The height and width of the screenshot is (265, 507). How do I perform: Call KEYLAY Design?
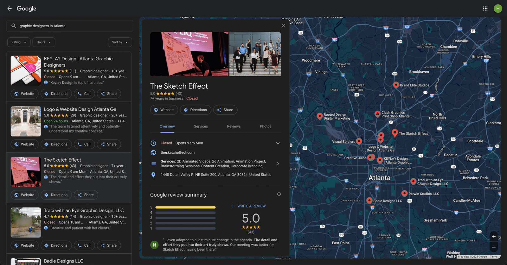coord(84,94)
